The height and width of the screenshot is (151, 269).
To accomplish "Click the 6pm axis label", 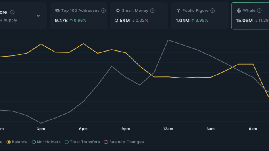I will point(83,129).
